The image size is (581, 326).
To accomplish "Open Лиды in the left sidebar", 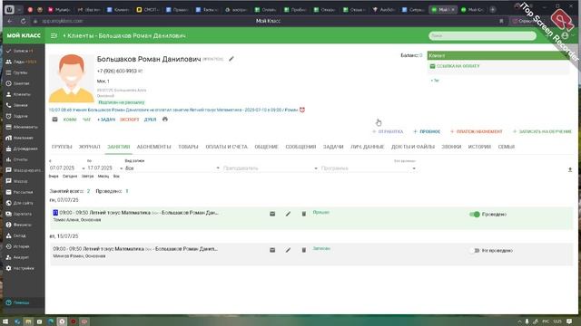I will pyautogui.click(x=20, y=62).
